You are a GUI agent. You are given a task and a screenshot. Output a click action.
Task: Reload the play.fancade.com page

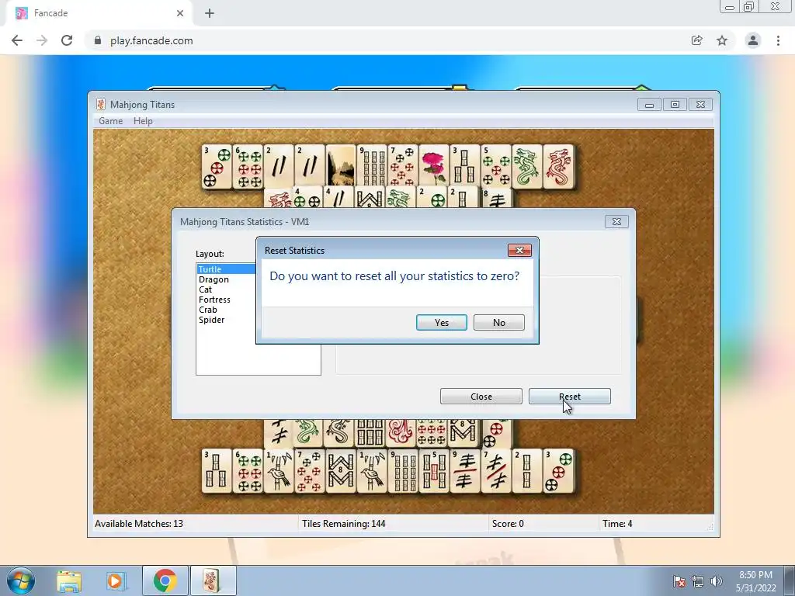(x=67, y=40)
